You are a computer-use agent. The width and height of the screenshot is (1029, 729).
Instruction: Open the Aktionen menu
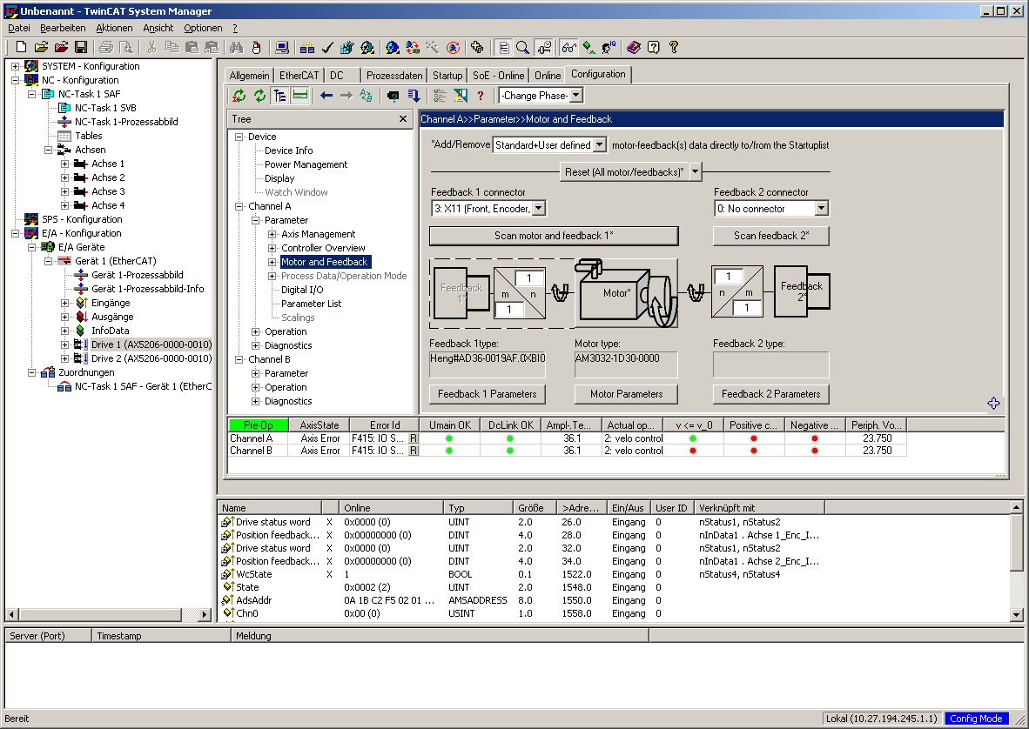pos(114,28)
